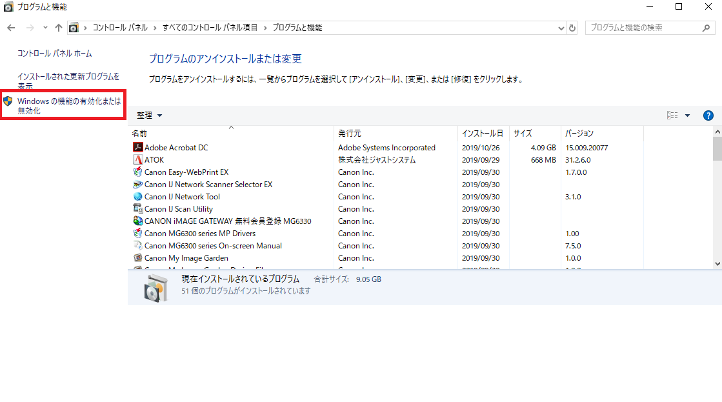
Task: Click the program list scroll down arrow
Action: click(x=717, y=264)
